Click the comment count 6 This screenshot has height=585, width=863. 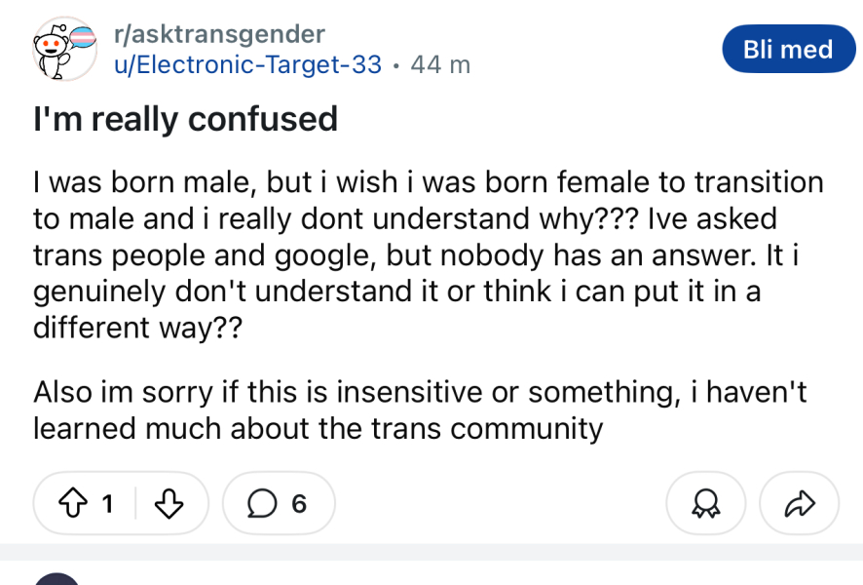tap(297, 503)
